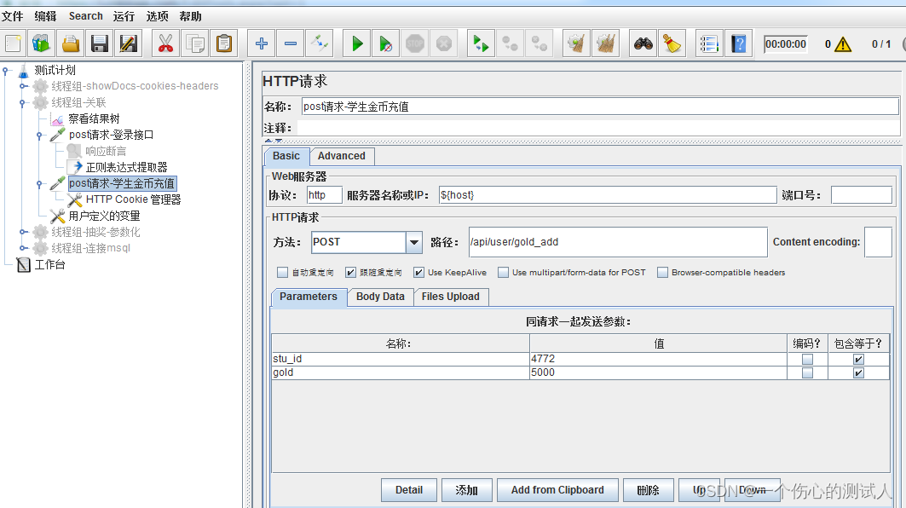
Task: Click the 路径 field with /api/user/gold_add
Action: (618, 242)
